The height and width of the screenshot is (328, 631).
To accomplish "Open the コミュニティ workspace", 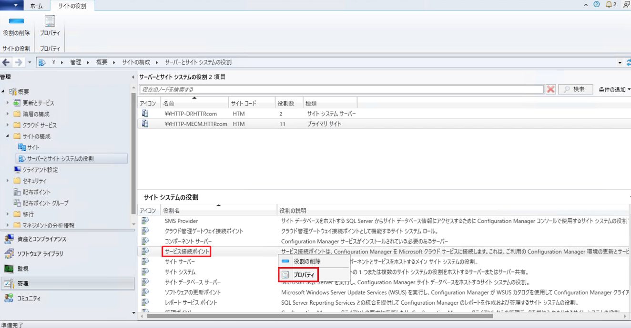I will click(x=29, y=299).
